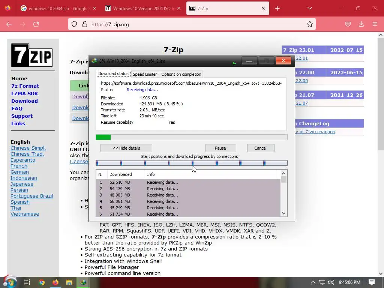Reload the 7-zip.org page
Image resolution: width=384 pixels, height=288 pixels.
pos(36,24)
